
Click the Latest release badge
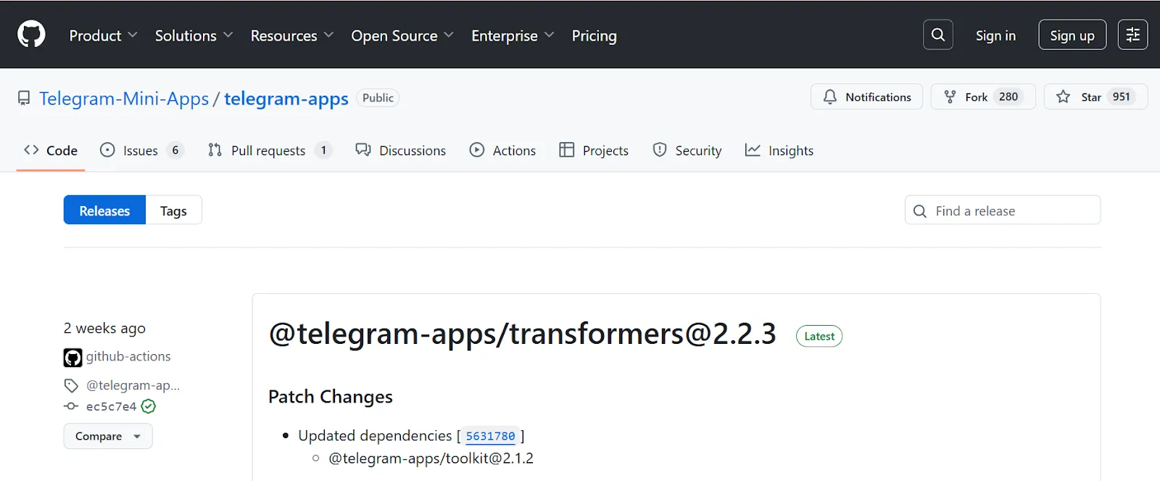point(819,336)
